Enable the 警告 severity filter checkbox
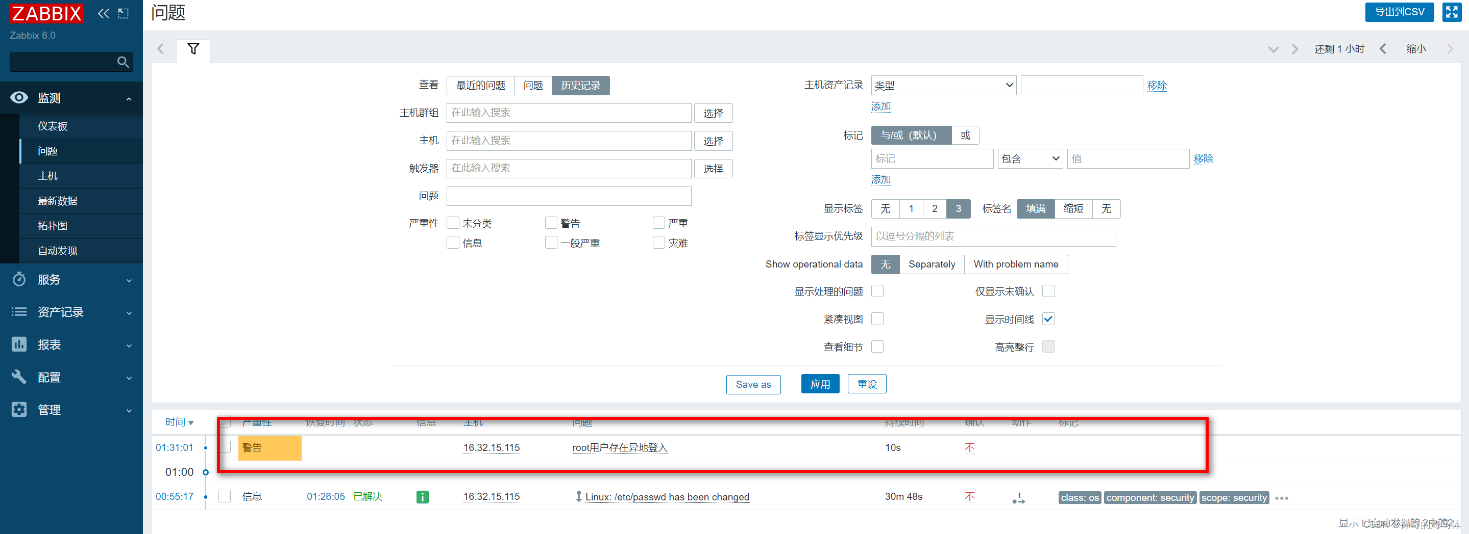This screenshot has width=1469, height=534. [x=551, y=223]
